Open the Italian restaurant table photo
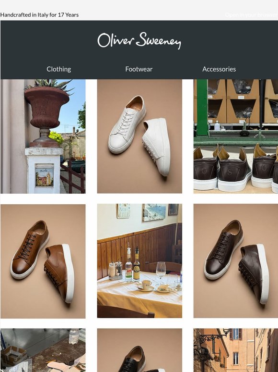The width and height of the screenshot is (278, 372). (x=139, y=261)
